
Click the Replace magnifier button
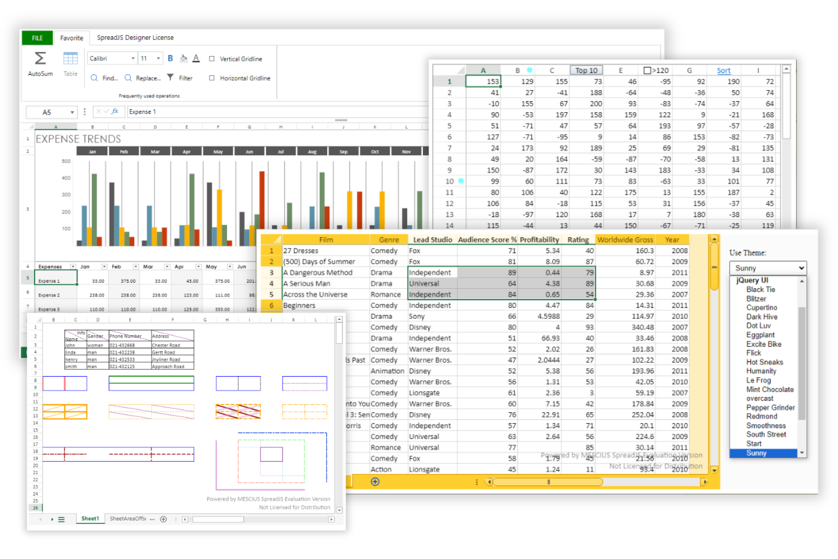(143, 78)
